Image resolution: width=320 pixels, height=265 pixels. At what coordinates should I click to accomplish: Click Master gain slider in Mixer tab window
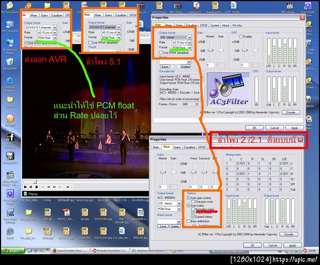pyautogui.click(x=163, y=172)
